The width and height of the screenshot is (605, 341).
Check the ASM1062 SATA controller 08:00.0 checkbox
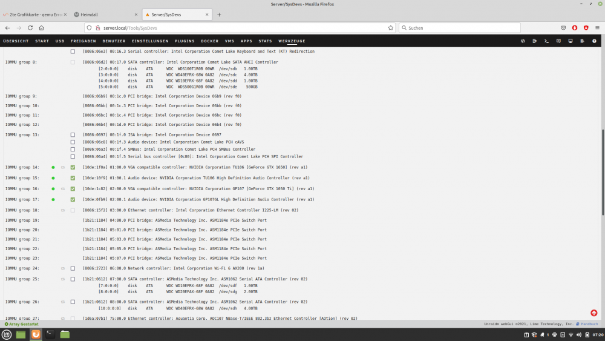[x=73, y=302]
